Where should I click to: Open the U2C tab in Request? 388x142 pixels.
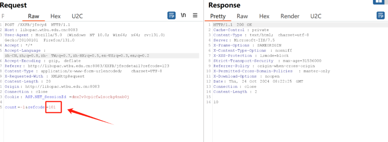coord(77,16)
